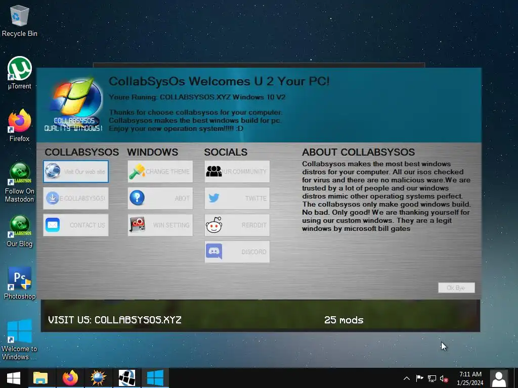Open the black-and-white tiles taskbar app
This screenshot has height=388, width=518.
coord(127,378)
